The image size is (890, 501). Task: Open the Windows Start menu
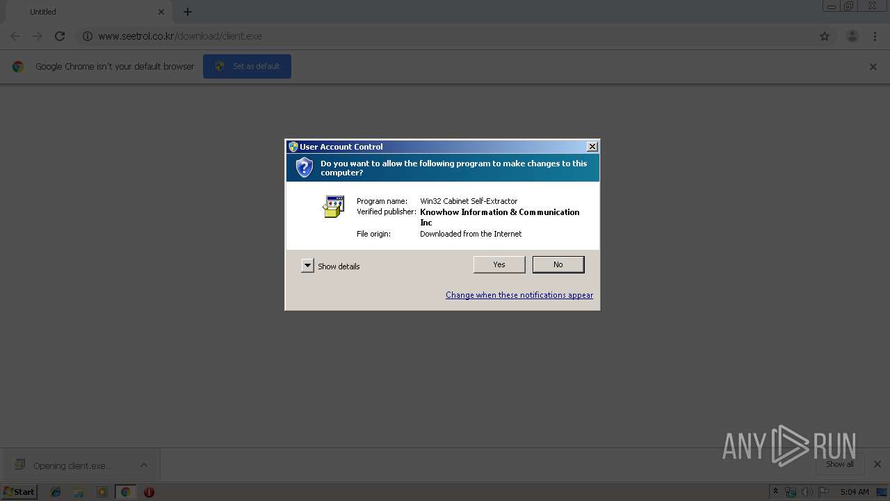coord(19,492)
